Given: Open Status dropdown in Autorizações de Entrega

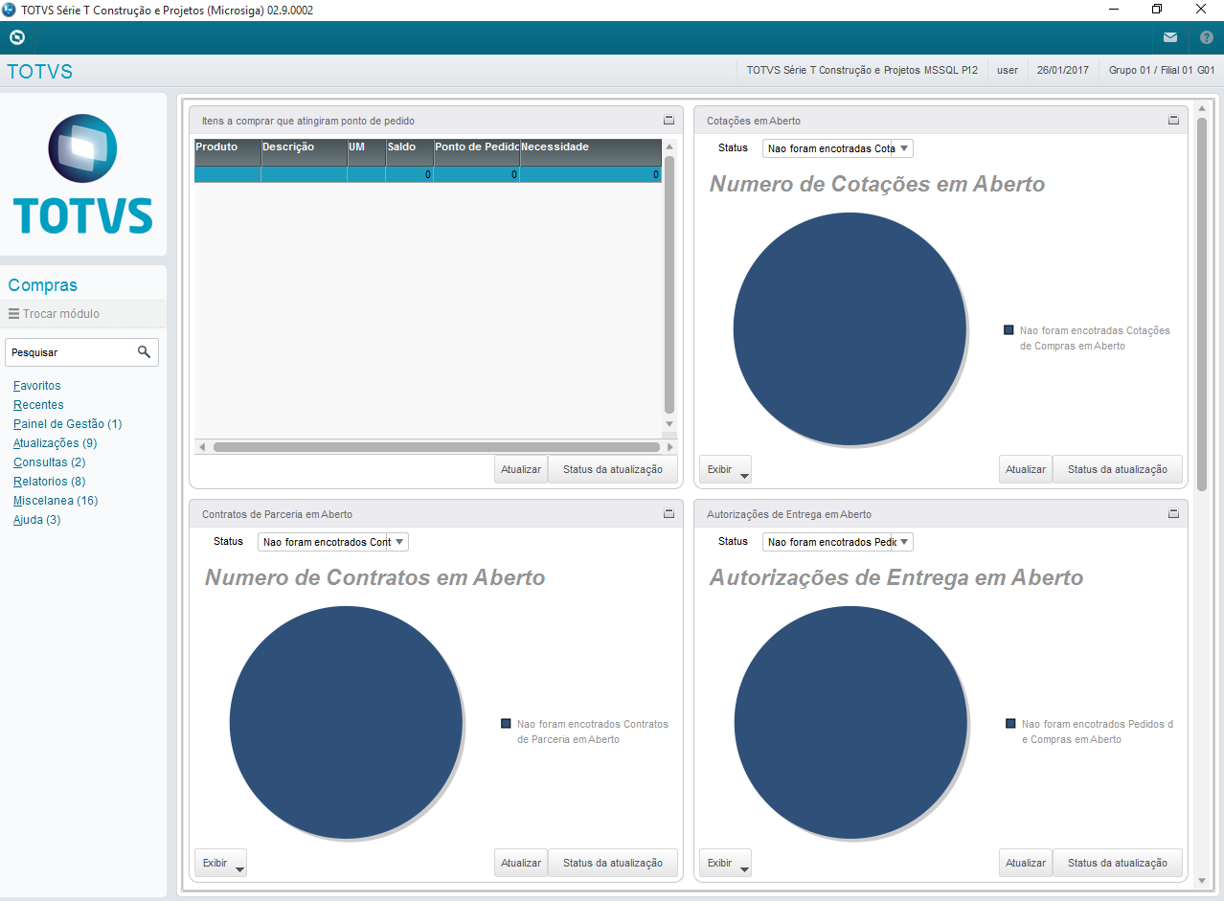Looking at the screenshot, I should [x=838, y=542].
